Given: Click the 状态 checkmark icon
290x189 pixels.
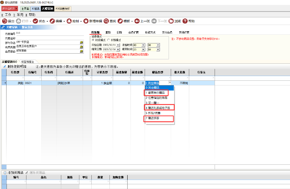Looking at the screenshot, I should [x=35, y=21].
